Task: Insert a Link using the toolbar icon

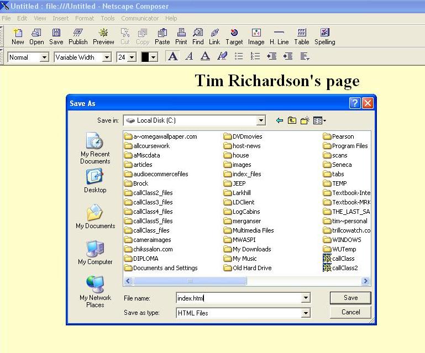Action: tap(214, 36)
